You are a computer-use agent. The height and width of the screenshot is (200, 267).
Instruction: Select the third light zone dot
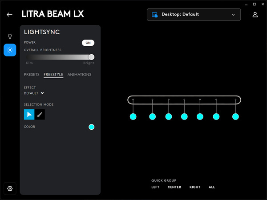click(169, 116)
